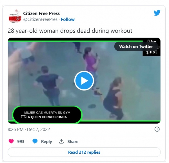Click the share upload arrow icon
The width and height of the screenshot is (169, 163).
[61, 141]
